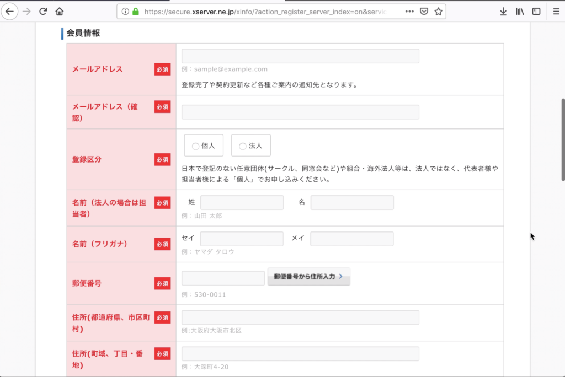The image size is (565, 377).
Task: Click the 姓 surname field
Action: click(x=242, y=202)
